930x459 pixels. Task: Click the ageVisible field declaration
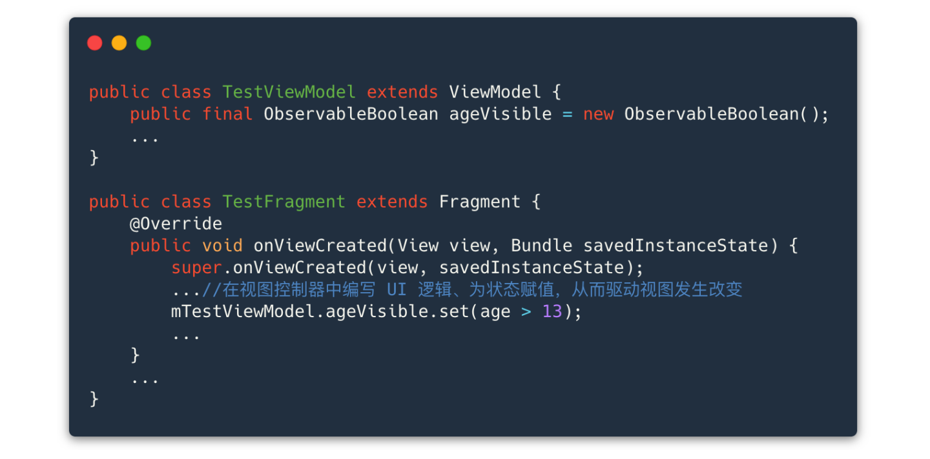point(501,115)
